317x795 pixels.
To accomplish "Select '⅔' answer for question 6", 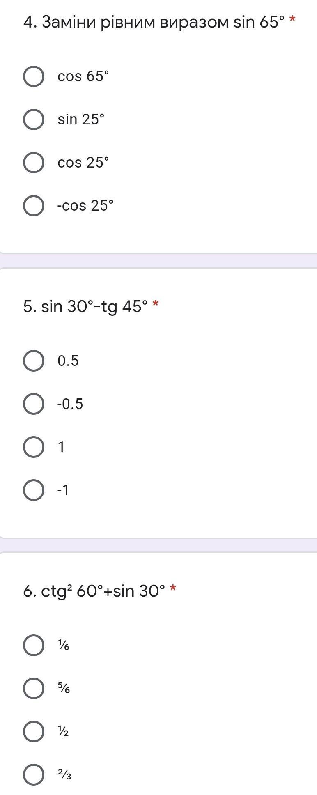I will pos(34,774).
